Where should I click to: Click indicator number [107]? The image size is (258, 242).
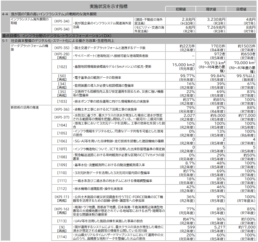click(x=62, y=149)
